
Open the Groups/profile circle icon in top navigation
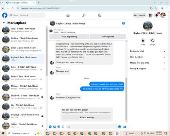[100, 15]
